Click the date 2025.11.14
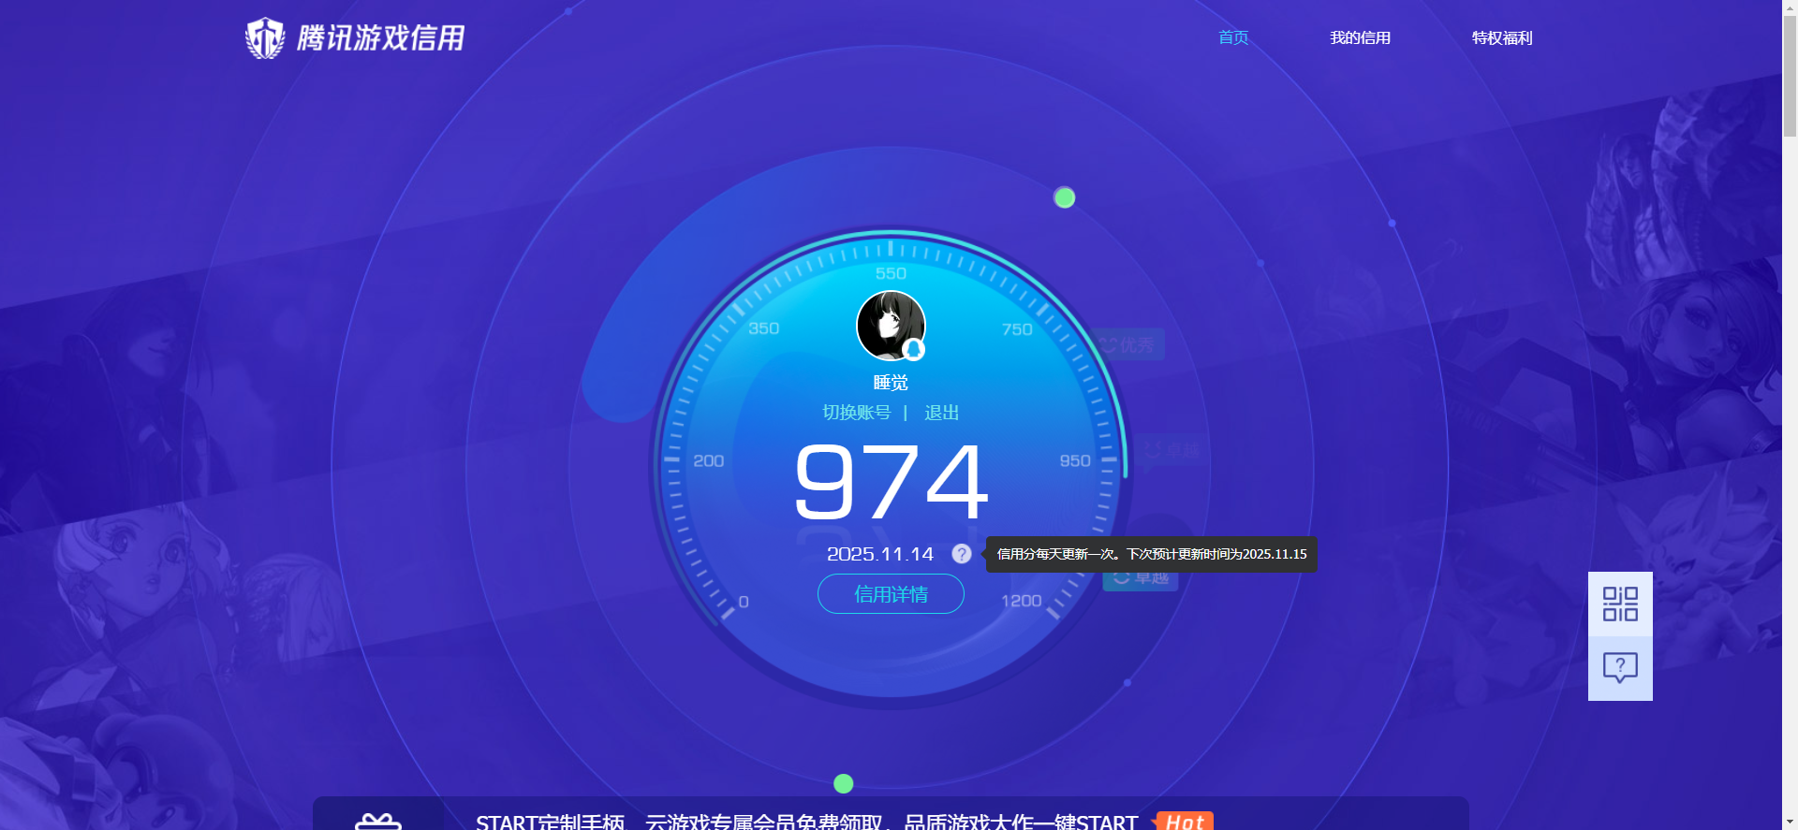Viewport: 1798px width, 830px height. [x=880, y=554]
